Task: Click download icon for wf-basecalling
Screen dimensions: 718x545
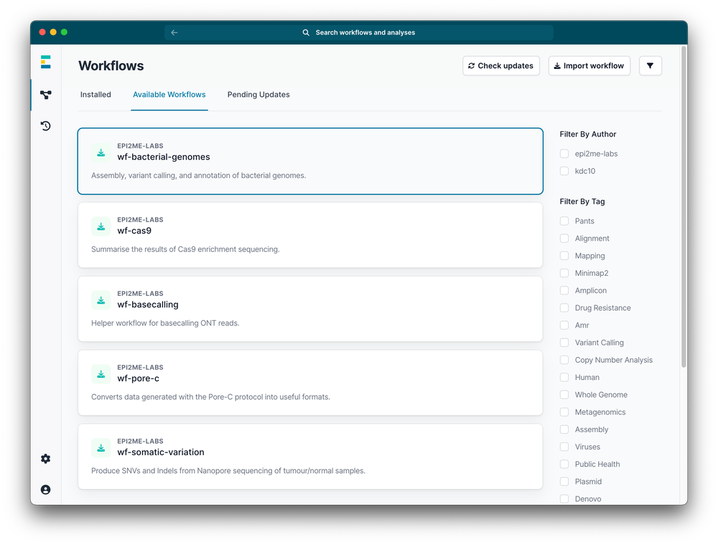Action: point(101,300)
